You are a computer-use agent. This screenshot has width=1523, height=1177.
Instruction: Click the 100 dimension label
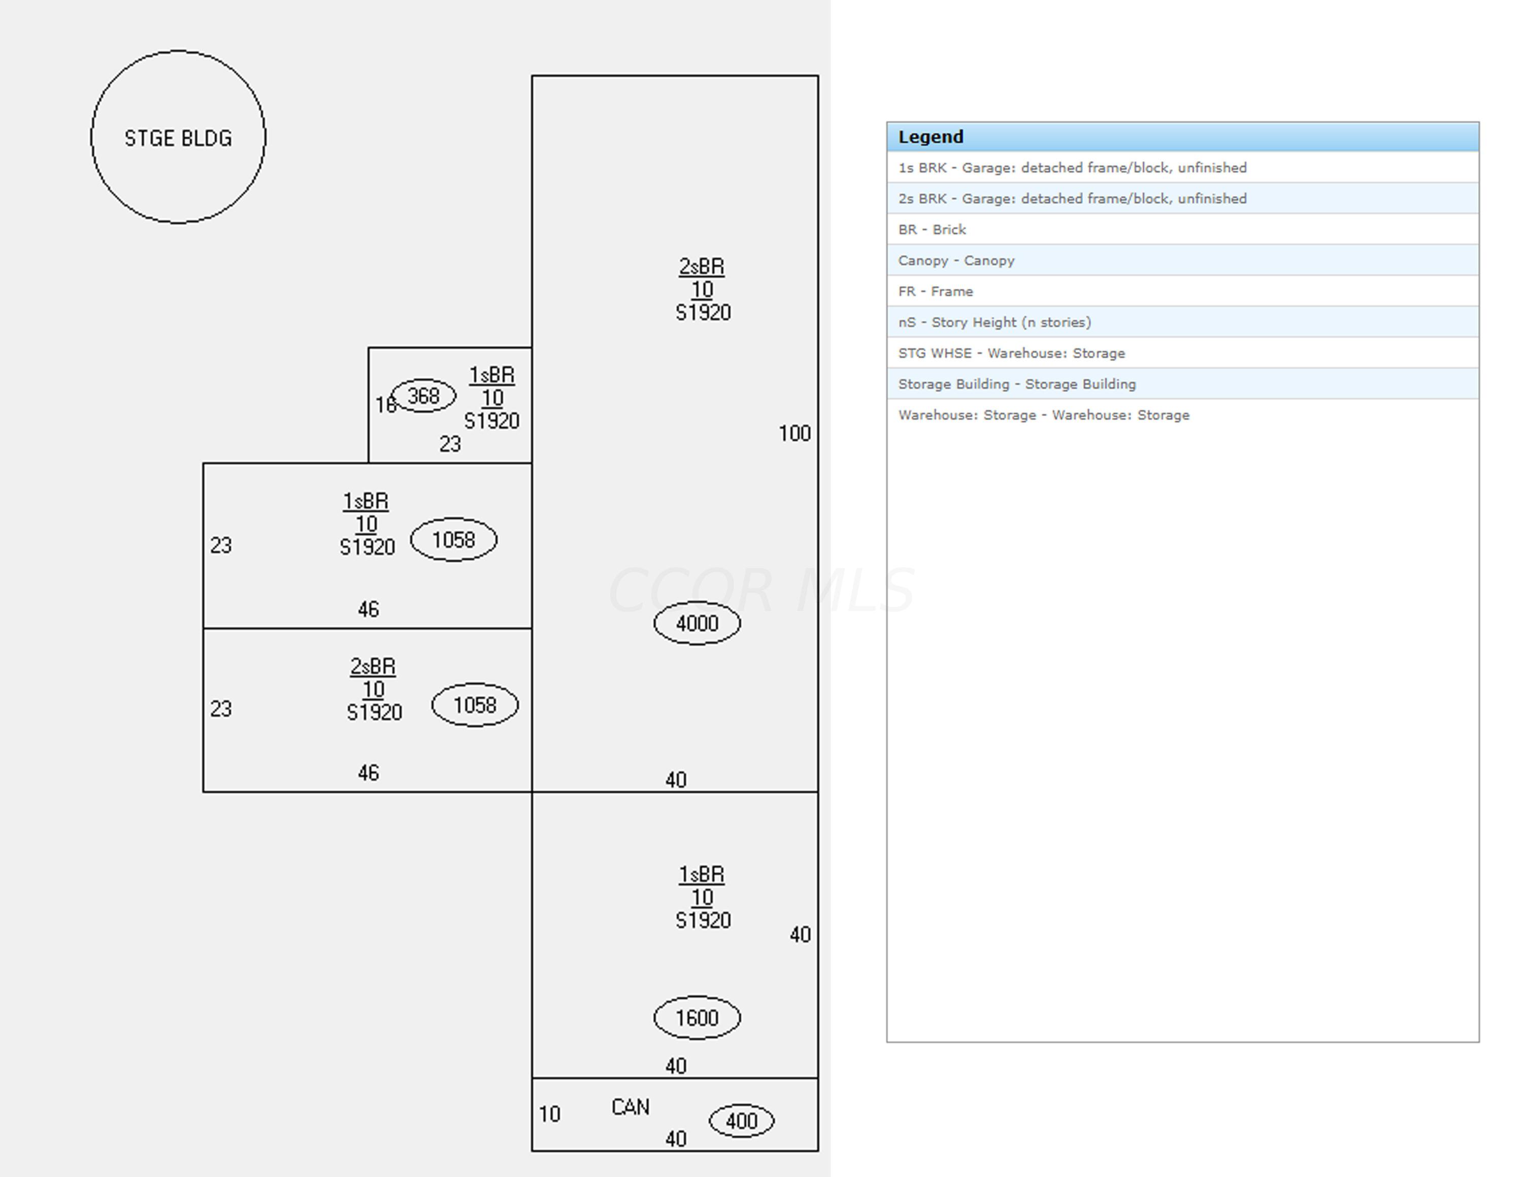pyautogui.click(x=794, y=434)
